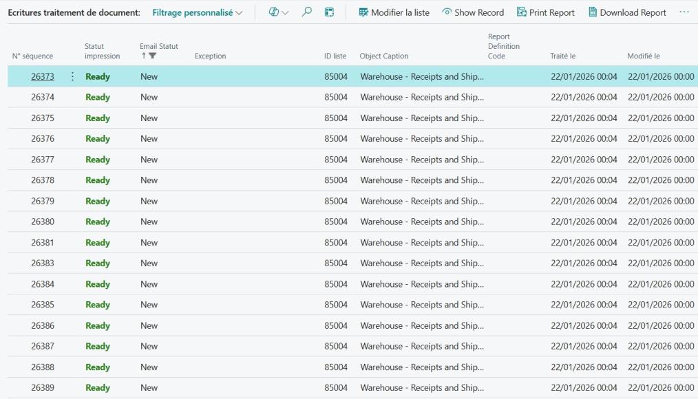The width and height of the screenshot is (698, 399).
Task: Click the Modifier la liste icon
Action: click(x=363, y=12)
